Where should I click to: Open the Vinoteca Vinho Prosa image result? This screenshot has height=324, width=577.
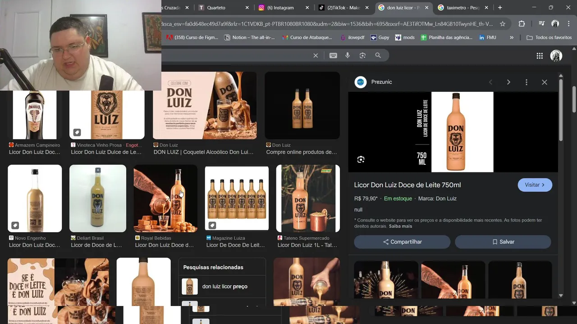coord(107,115)
